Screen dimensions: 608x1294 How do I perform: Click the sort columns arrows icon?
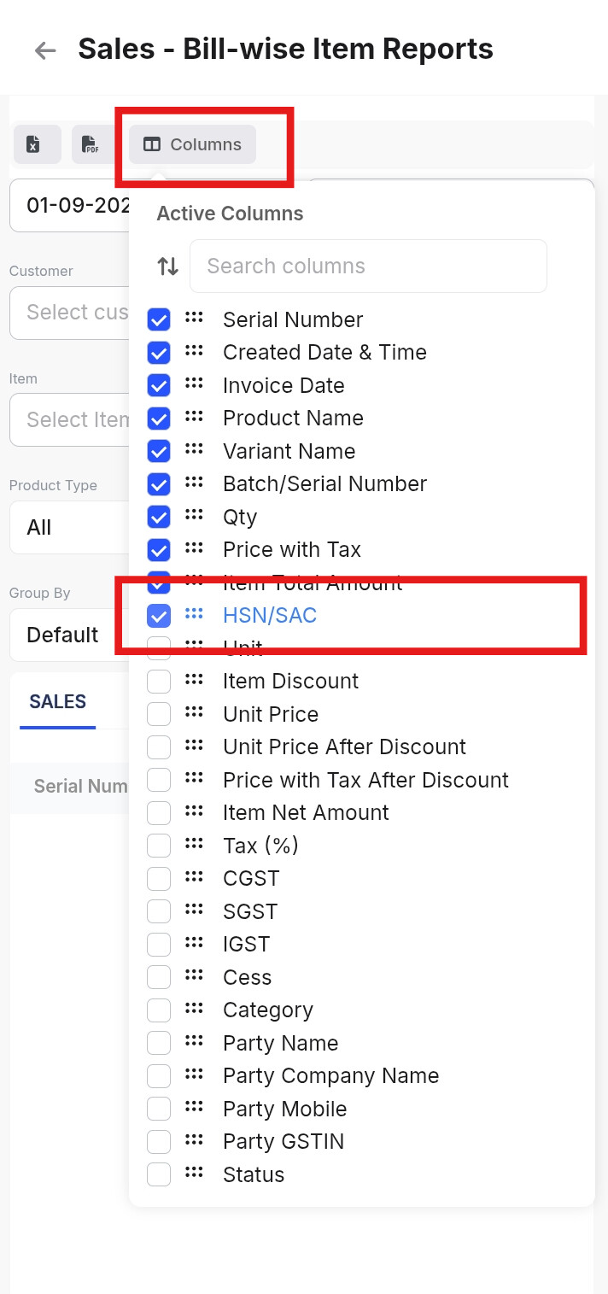[168, 266]
